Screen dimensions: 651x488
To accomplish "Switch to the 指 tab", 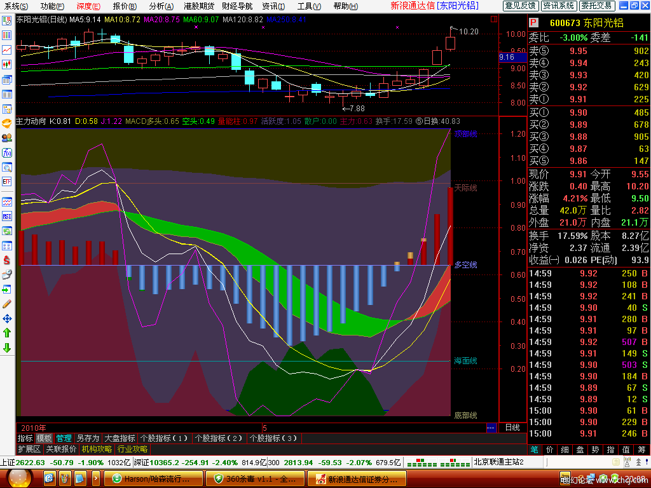I will (611, 449).
